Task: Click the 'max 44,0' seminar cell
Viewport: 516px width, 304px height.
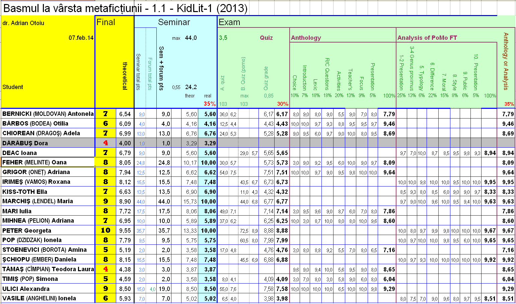Action: tap(184, 38)
